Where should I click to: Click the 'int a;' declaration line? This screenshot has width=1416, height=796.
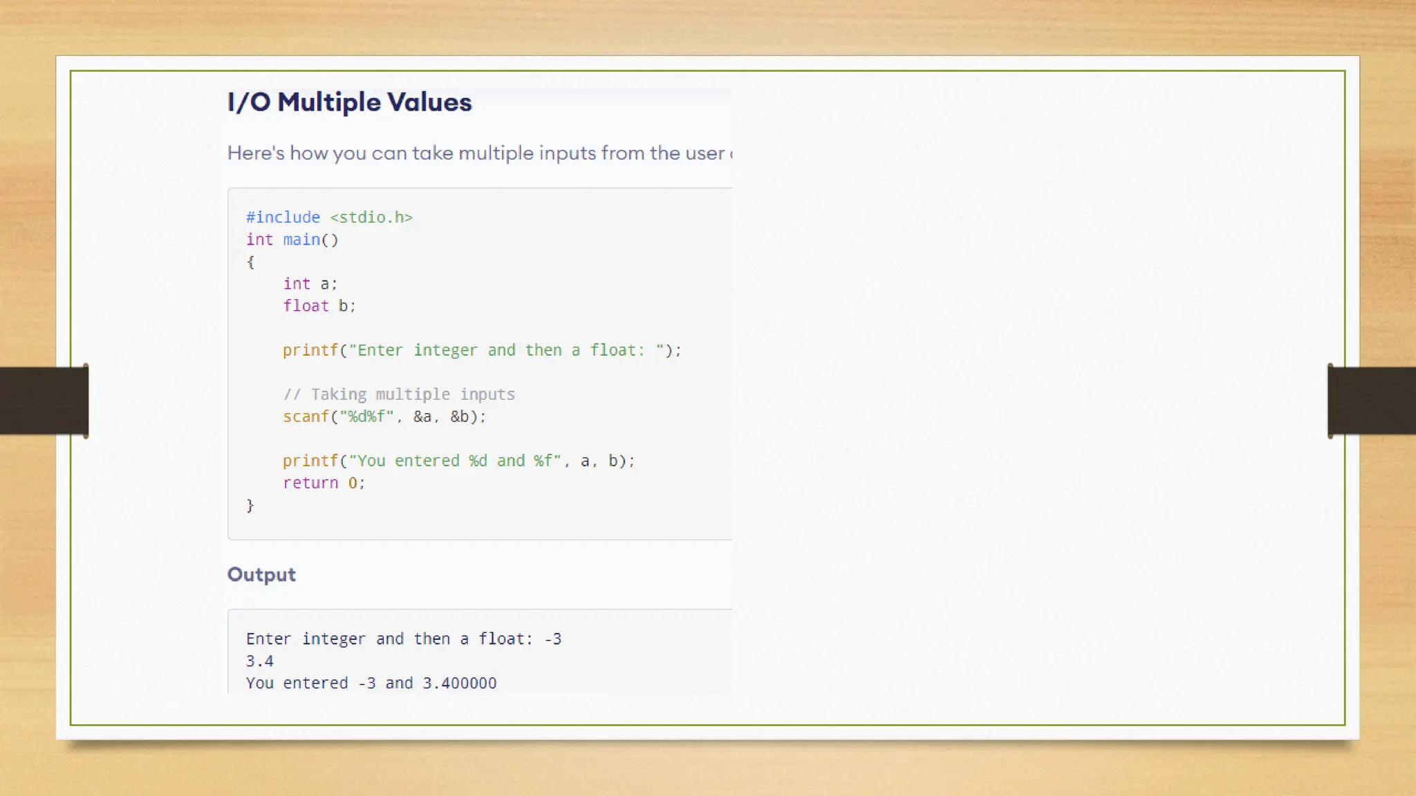[x=310, y=284]
